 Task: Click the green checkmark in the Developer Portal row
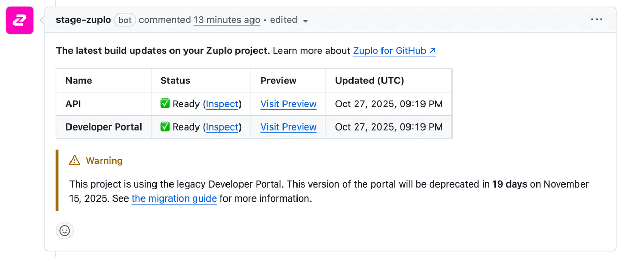(x=165, y=127)
